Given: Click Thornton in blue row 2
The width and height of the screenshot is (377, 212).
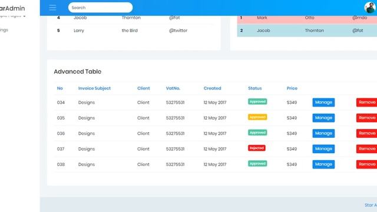Looking at the screenshot, I should tap(314, 31).
